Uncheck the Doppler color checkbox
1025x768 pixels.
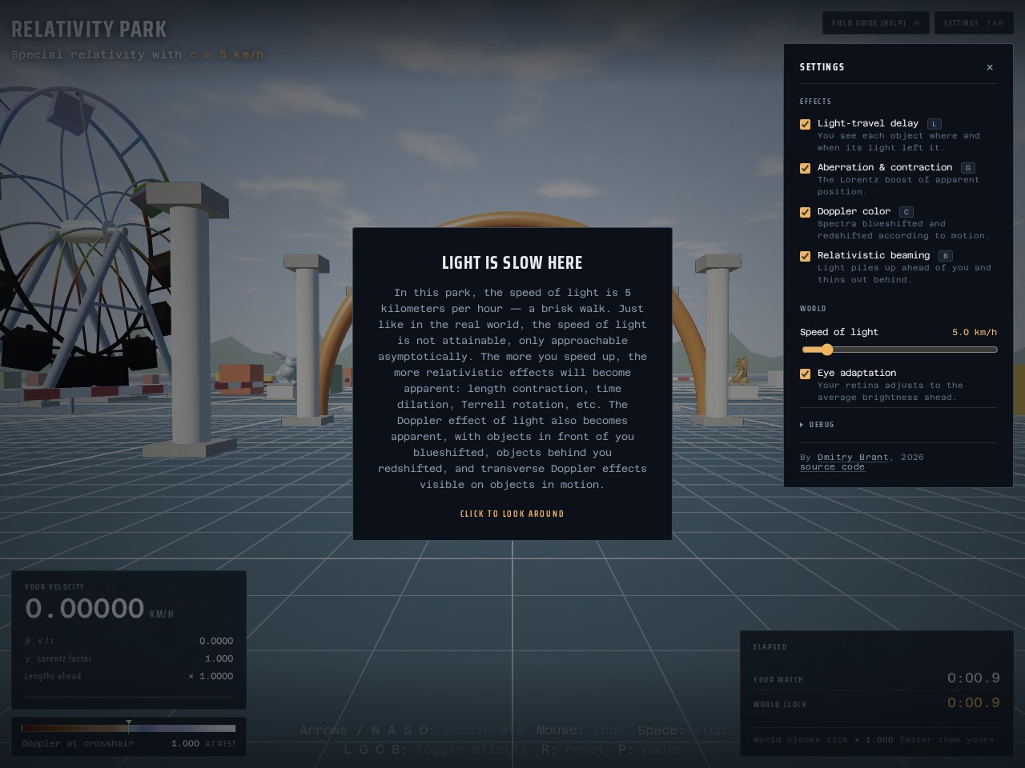pos(805,212)
